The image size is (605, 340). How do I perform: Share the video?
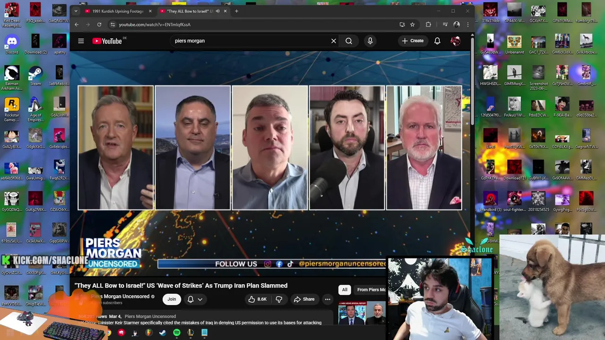point(304,299)
